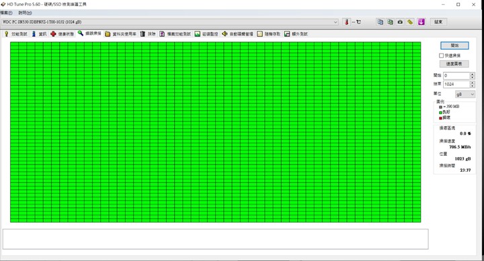Open the Folder Usage tab with folder icon

click(x=121, y=34)
